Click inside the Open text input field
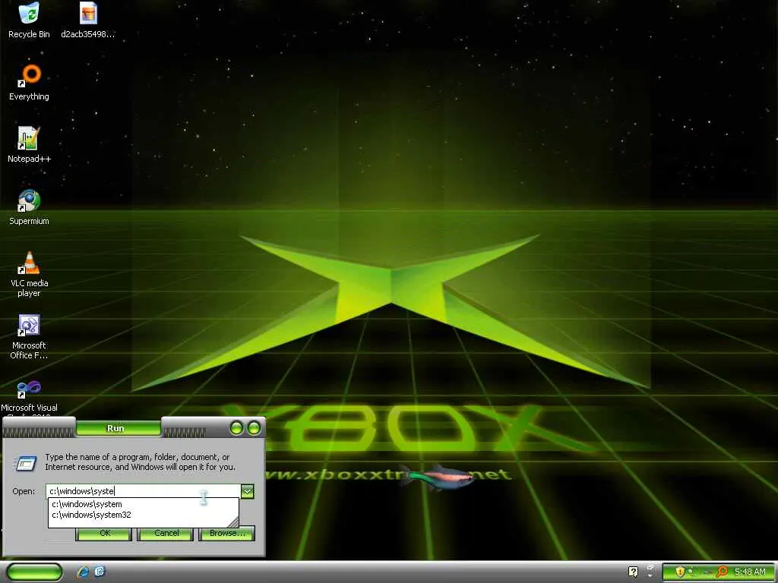Screen dimensions: 778x583 [x=143, y=491]
